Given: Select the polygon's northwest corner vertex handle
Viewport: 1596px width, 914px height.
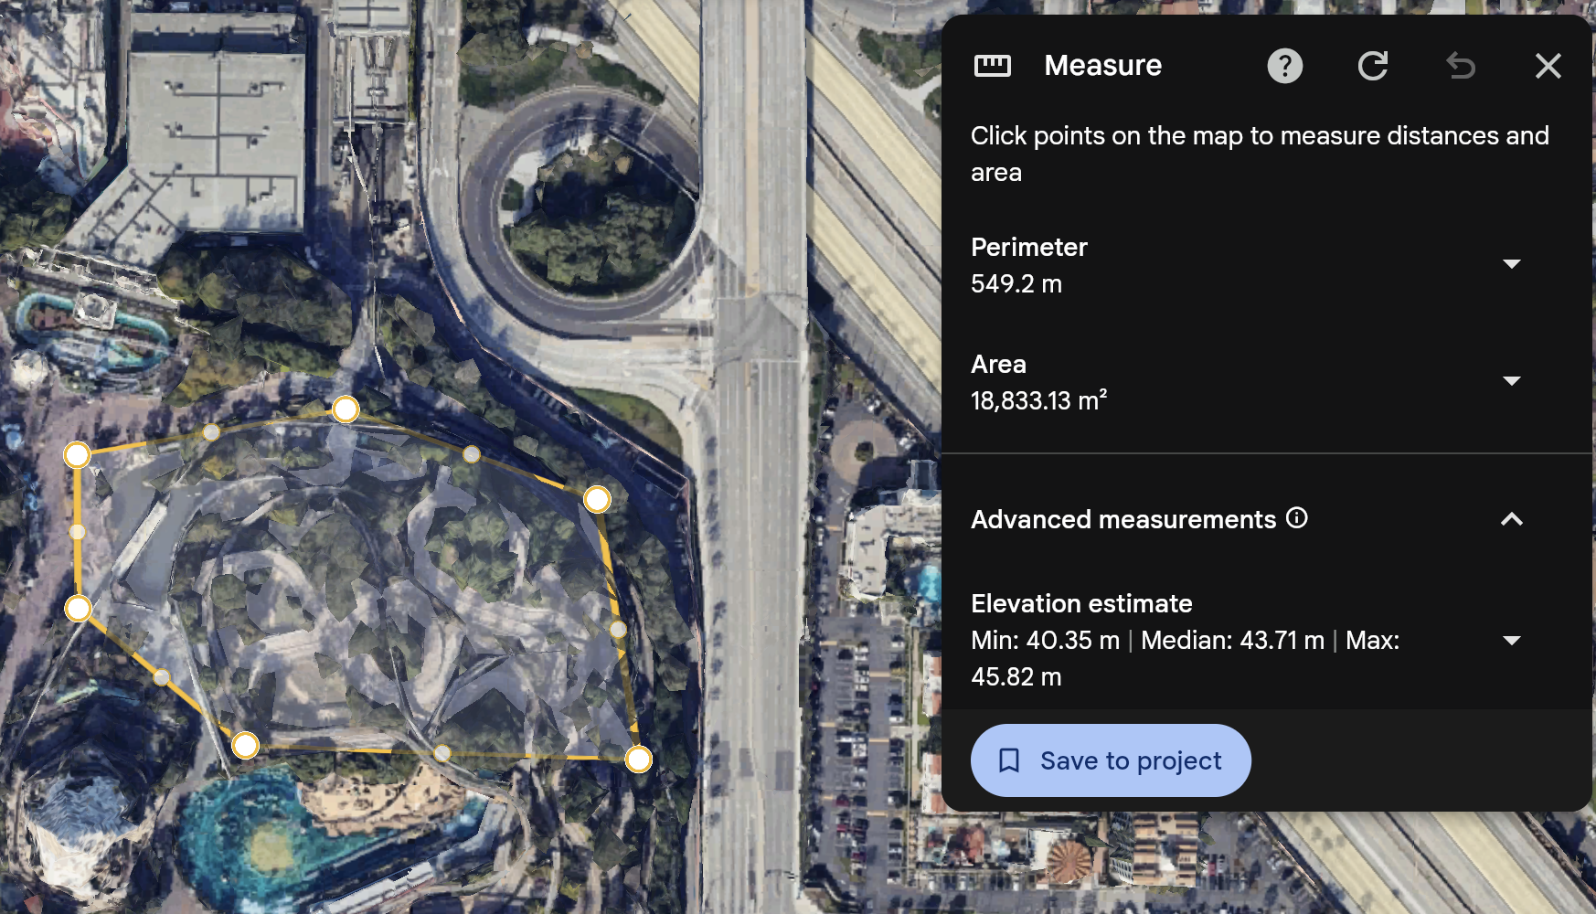Looking at the screenshot, I should coord(77,454).
